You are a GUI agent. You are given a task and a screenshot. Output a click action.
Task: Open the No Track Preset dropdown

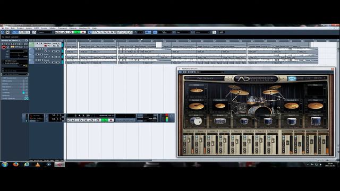[14, 74]
